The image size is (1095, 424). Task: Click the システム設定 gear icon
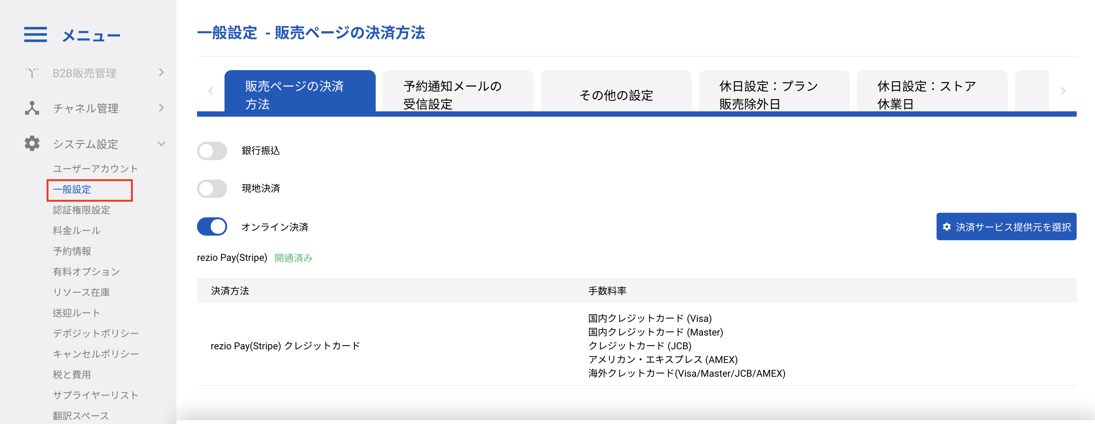pyautogui.click(x=32, y=143)
